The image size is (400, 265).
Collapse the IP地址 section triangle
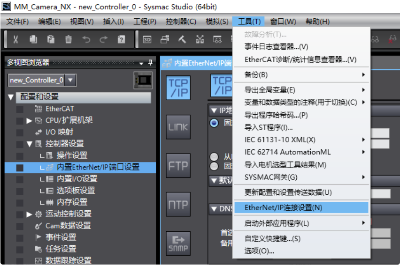click(x=214, y=110)
